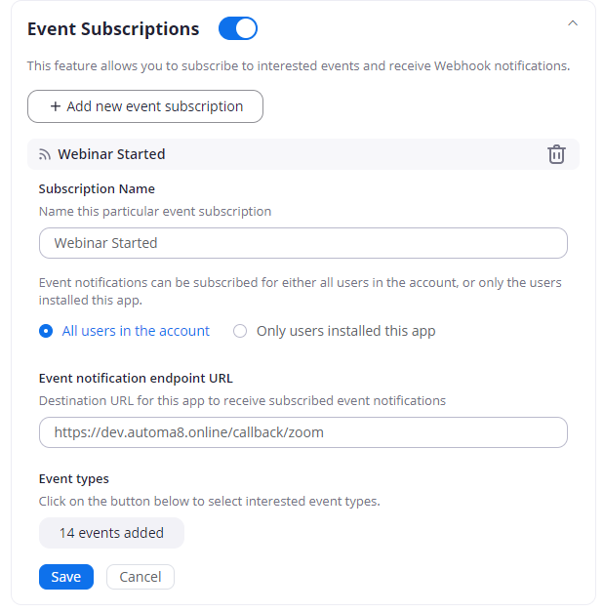Click the Event notification endpoint URL label
This screenshot has height=612, width=604.
(x=136, y=379)
